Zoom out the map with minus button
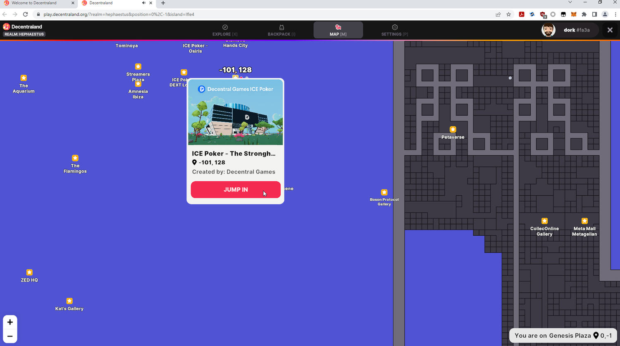 coord(10,336)
